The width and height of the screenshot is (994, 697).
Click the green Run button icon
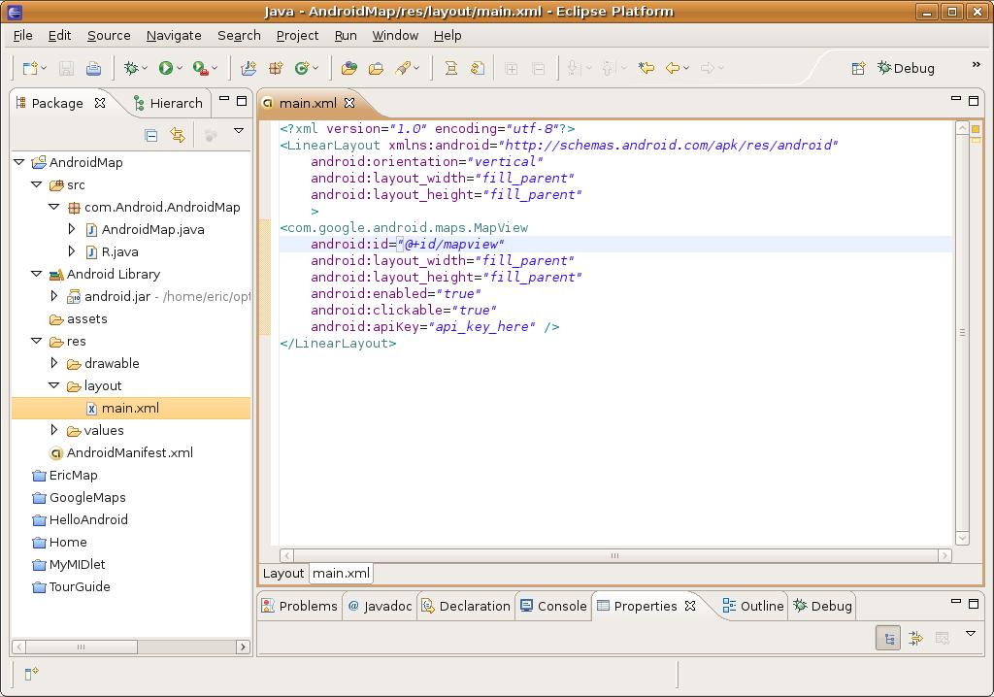pyautogui.click(x=165, y=68)
